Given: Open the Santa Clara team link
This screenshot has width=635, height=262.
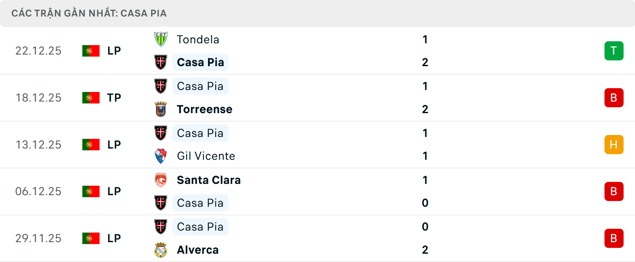Looking at the screenshot, I should pos(209,180).
